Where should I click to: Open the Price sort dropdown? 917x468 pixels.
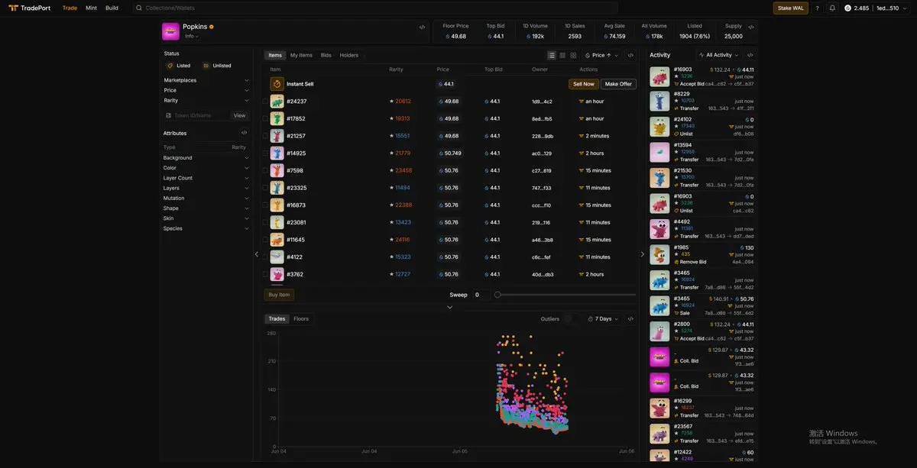coord(602,55)
